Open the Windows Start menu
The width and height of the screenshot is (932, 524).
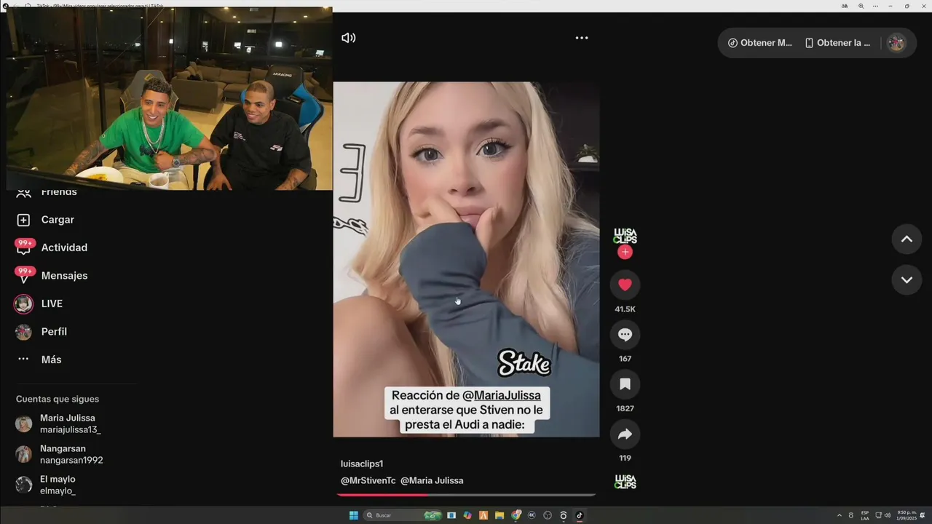(354, 515)
